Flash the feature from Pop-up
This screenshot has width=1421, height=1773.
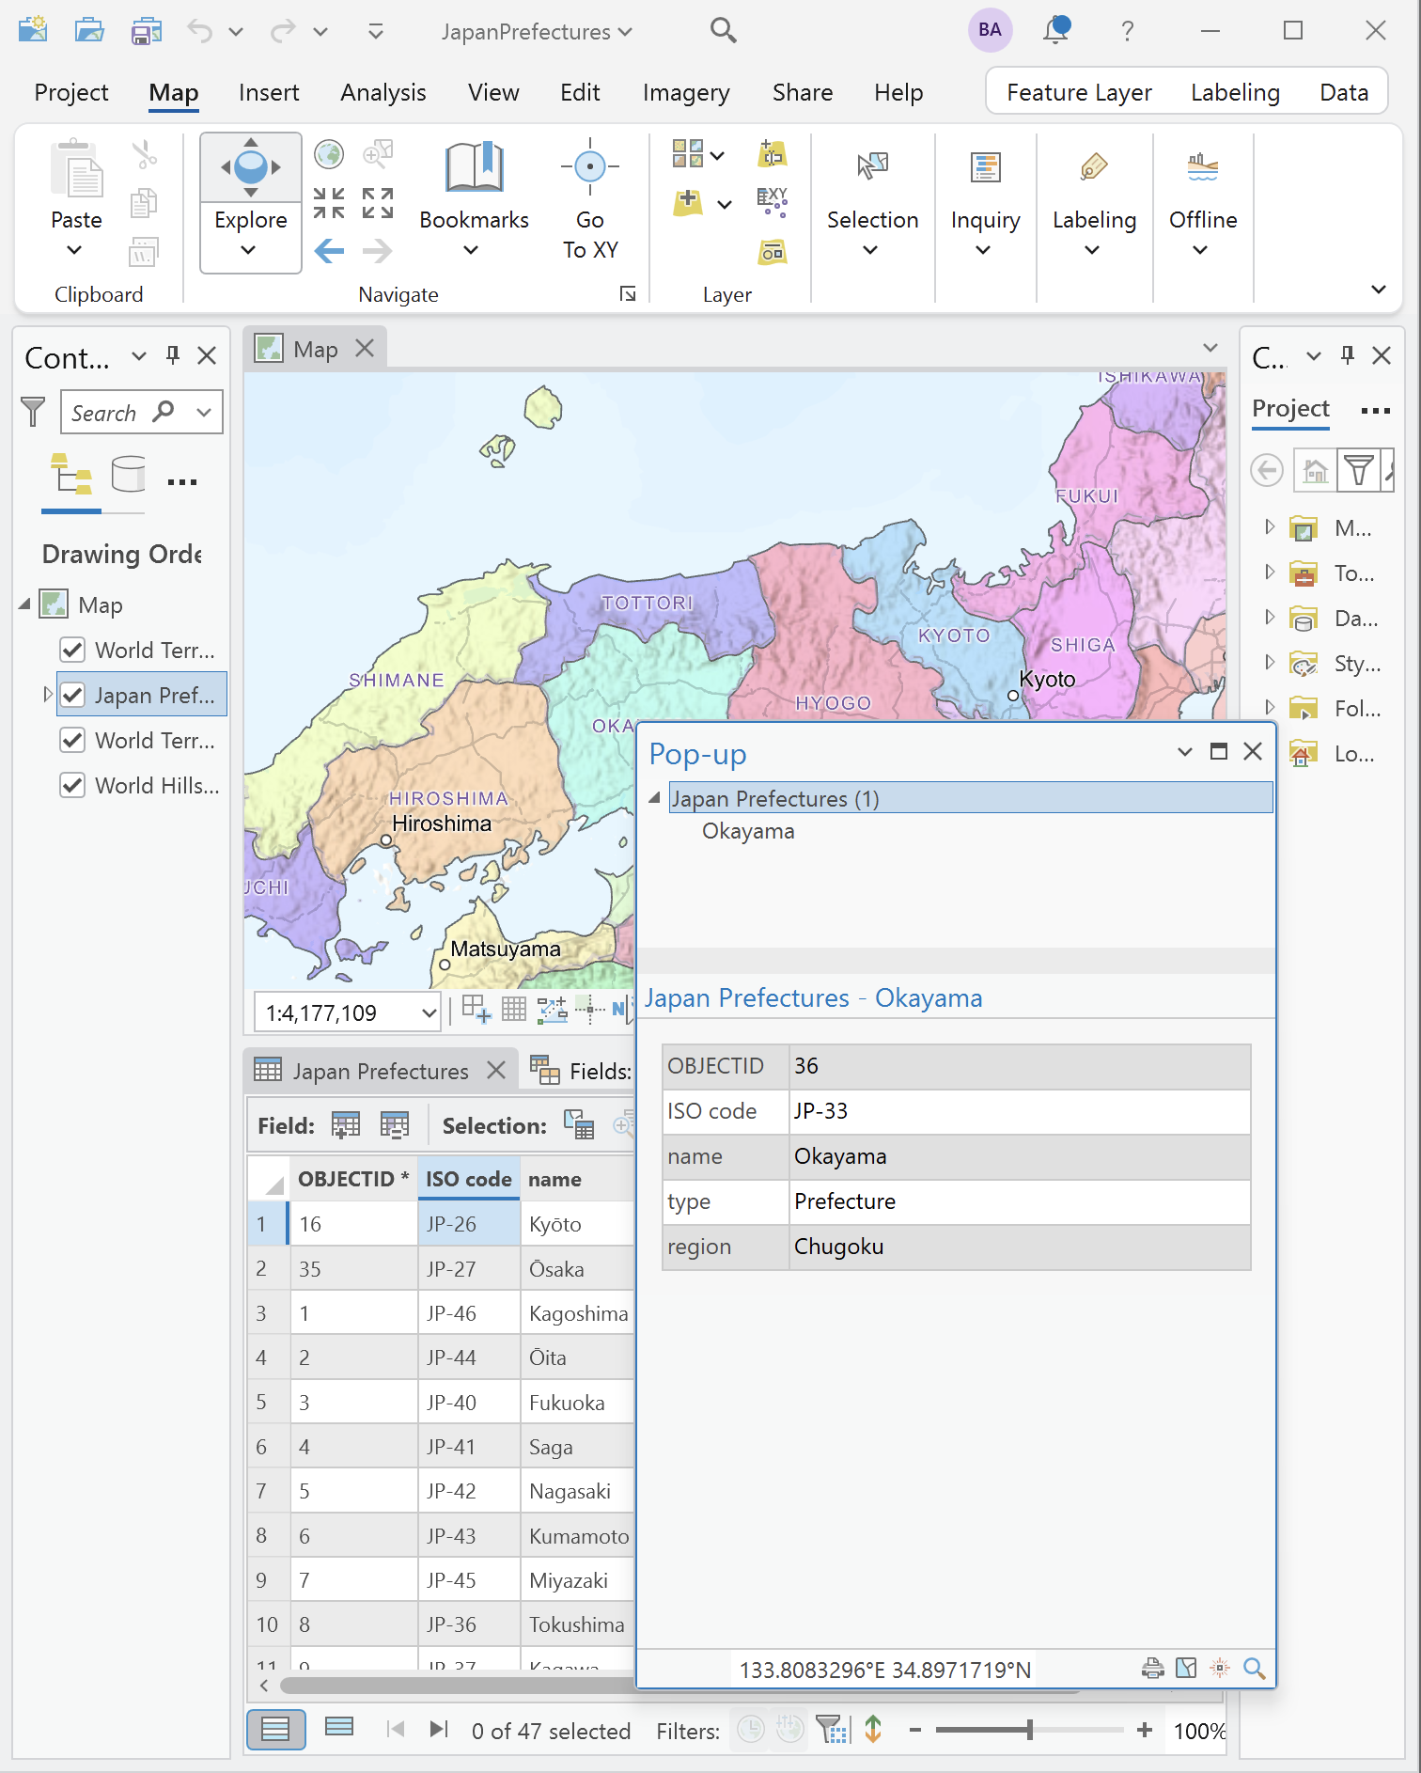pos(1220,1668)
